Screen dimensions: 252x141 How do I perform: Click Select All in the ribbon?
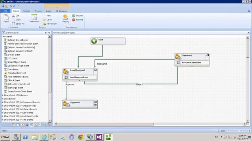click(18, 23)
